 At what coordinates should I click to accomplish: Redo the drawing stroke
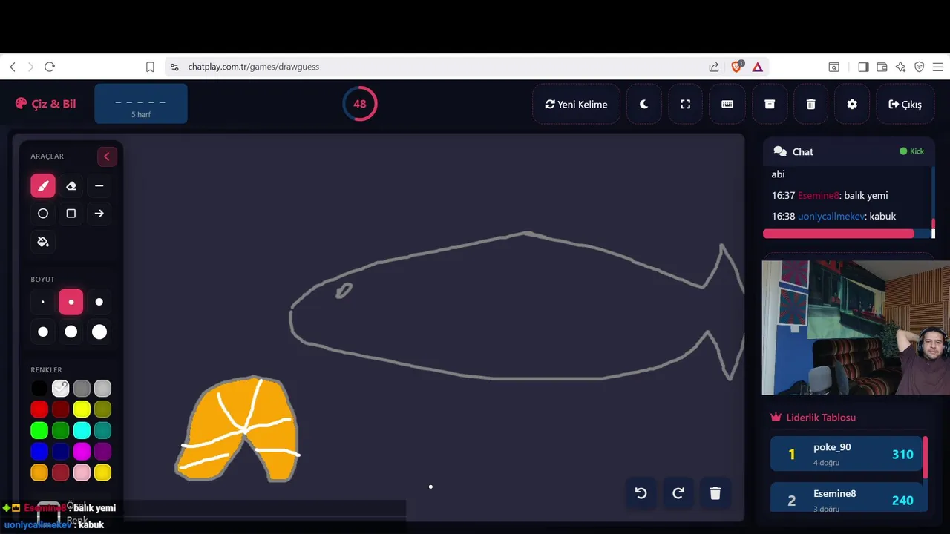(678, 493)
